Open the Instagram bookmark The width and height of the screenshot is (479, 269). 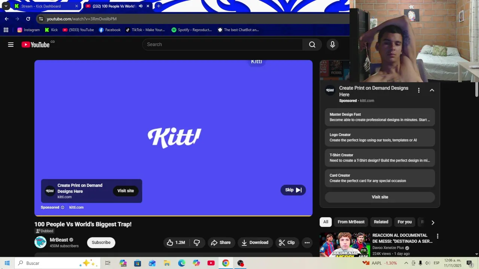[28, 30]
